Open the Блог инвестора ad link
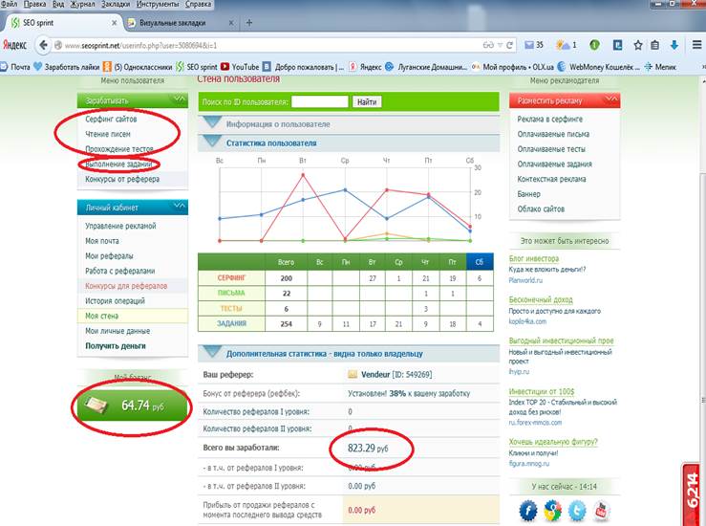 tap(533, 258)
